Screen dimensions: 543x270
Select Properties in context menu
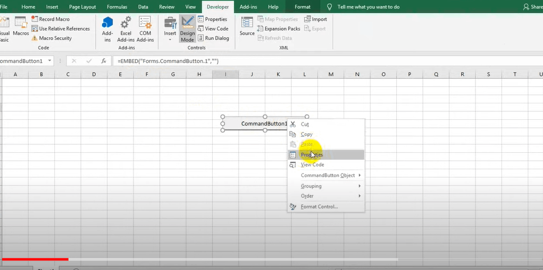pos(326,155)
